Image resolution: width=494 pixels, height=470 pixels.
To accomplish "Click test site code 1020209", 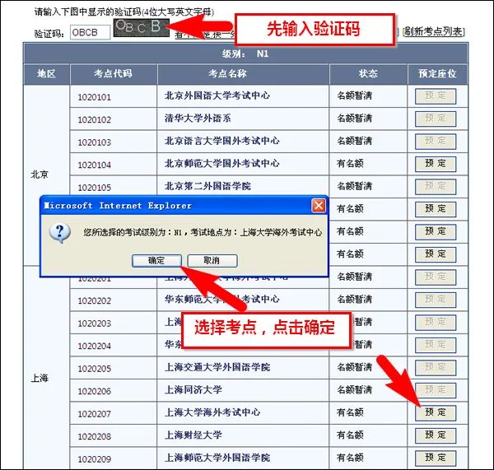I will pos(94,459).
